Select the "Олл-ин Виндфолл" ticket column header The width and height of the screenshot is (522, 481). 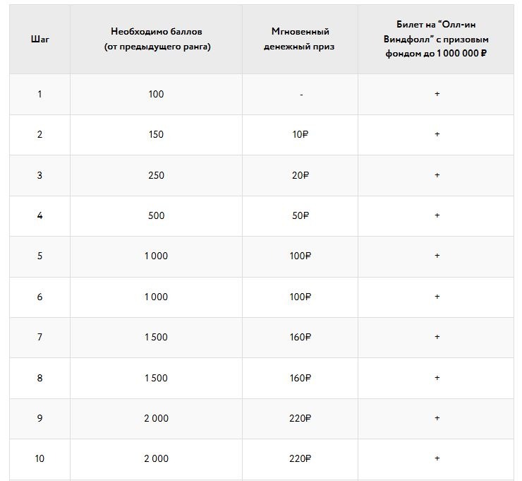coord(437,39)
